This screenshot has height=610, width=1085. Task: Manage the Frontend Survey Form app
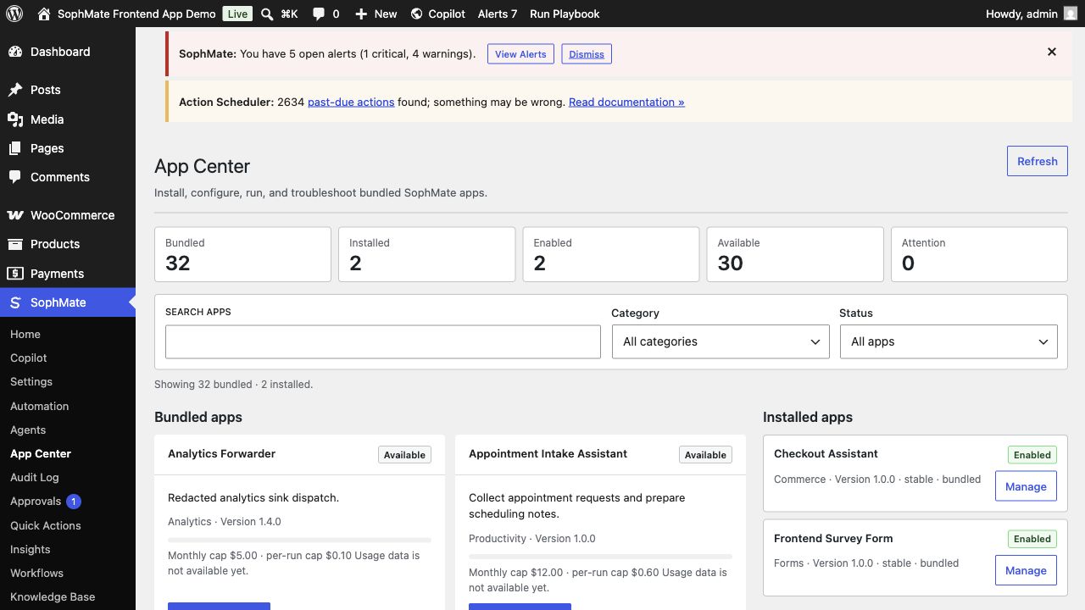pos(1026,570)
